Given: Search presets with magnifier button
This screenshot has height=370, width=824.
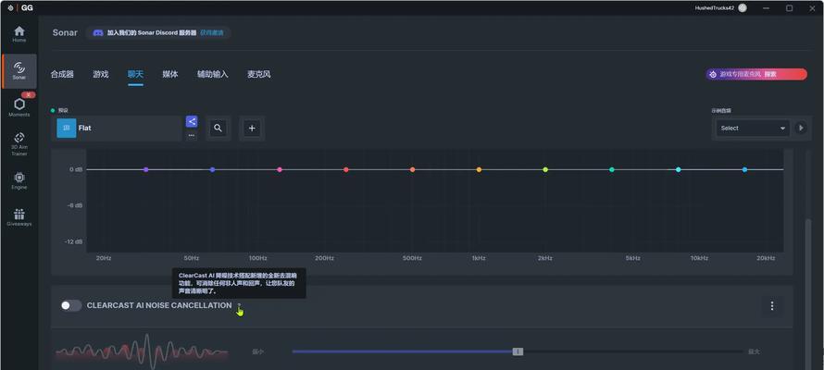Looking at the screenshot, I should tap(218, 128).
